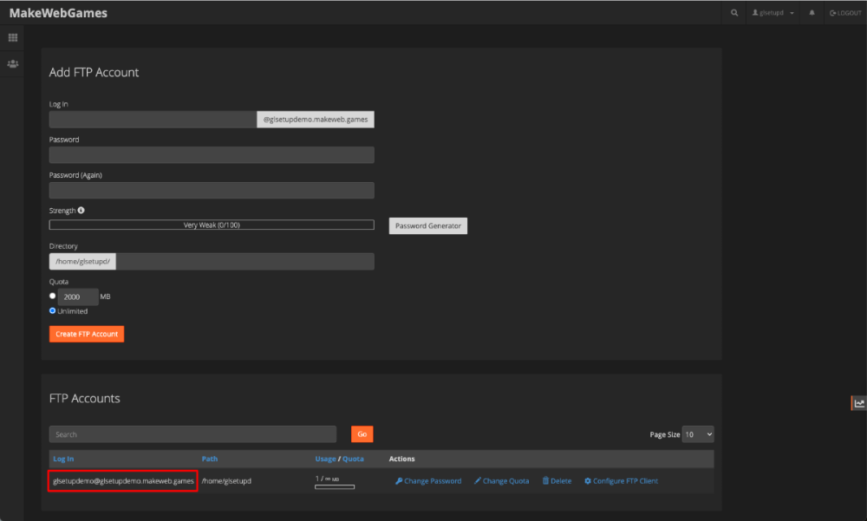Click the Very Weak strength meter bar
Screen dimensions: 867x521
coord(212,225)
